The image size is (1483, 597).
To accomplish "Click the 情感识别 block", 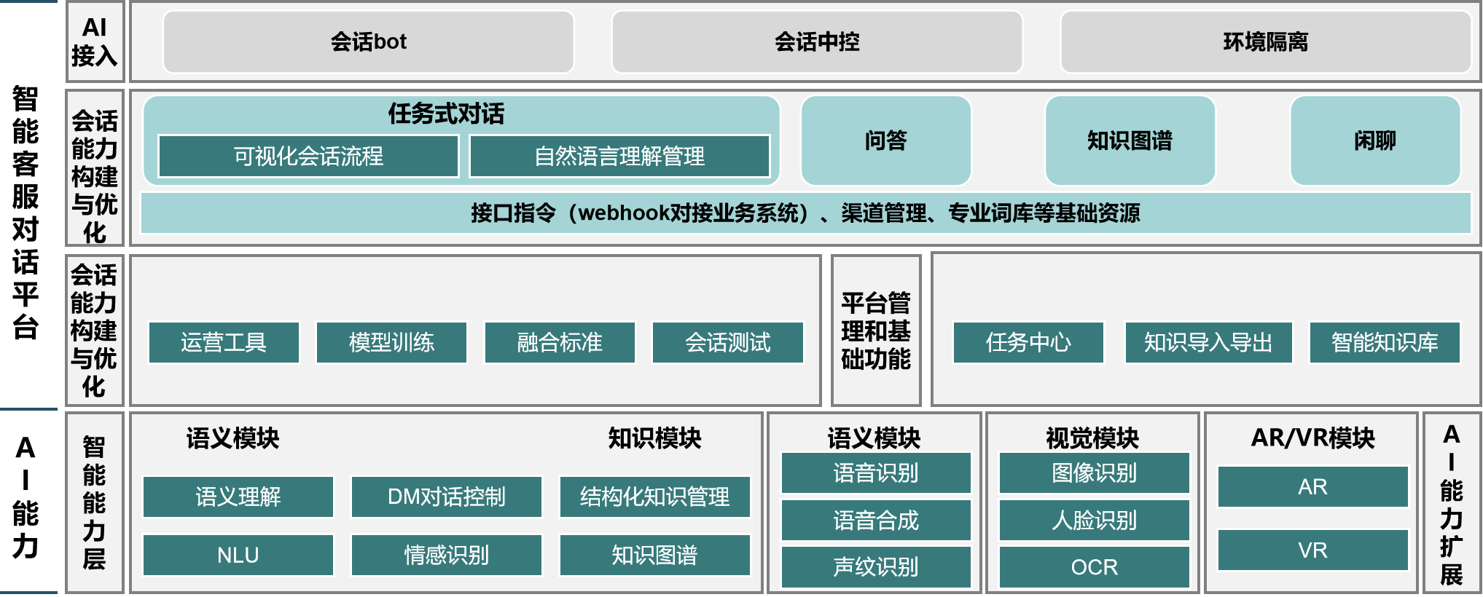I will tap(446, 555).
